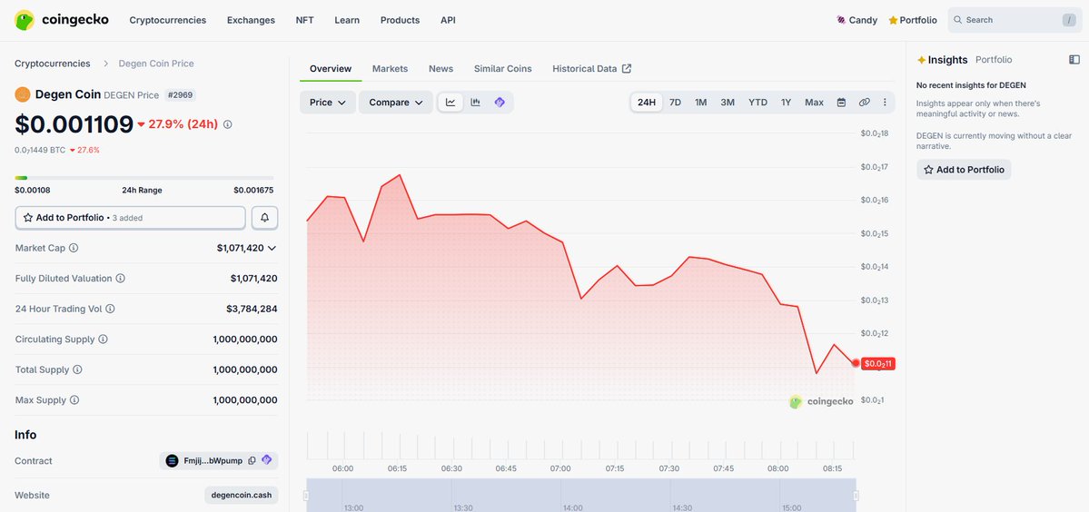
Task: Switch to Portfolio tab in side panel
Action: click(x=994, y=60)
